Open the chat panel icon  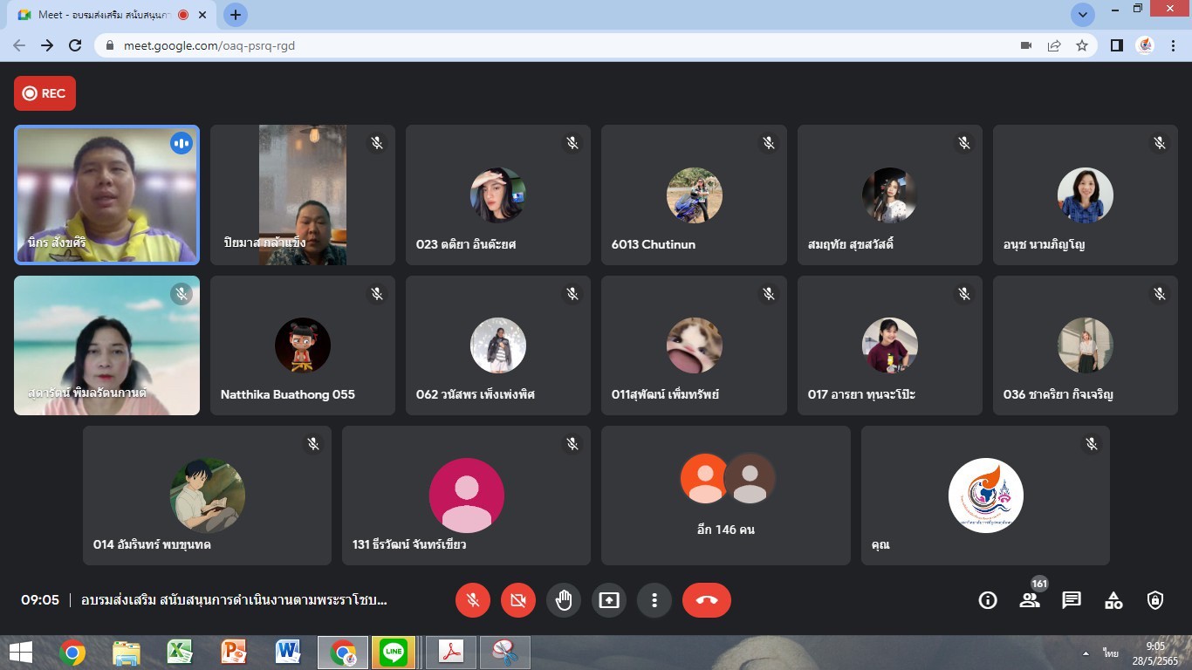coord(1072,600)
